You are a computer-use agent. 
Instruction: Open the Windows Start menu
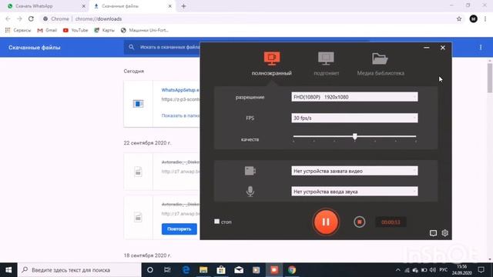[8, 270]
